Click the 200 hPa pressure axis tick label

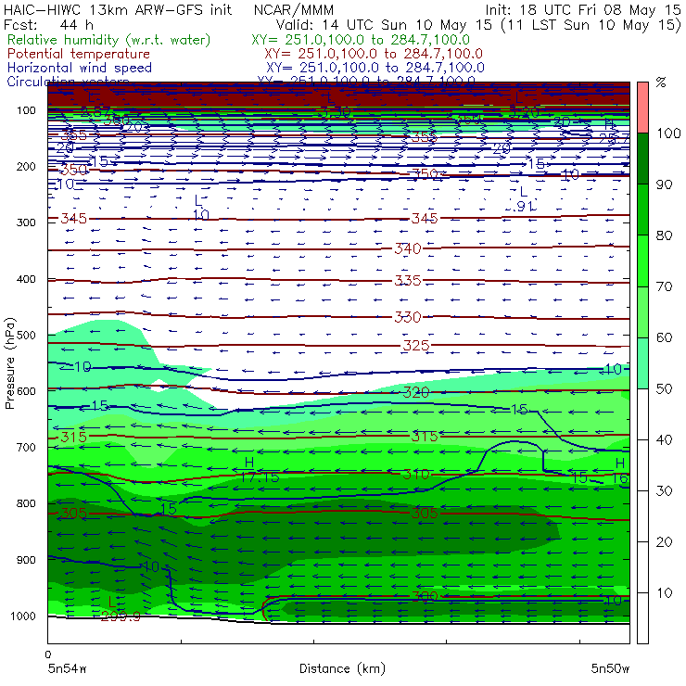pos(26,166)
